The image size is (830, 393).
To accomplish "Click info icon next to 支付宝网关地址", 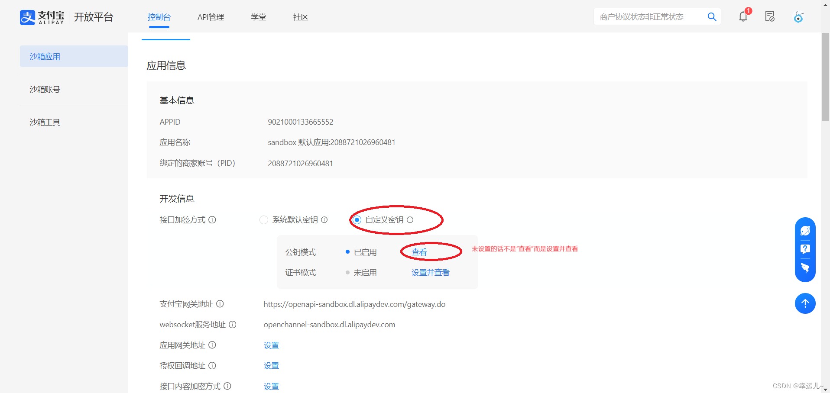I will click(220, 304).
